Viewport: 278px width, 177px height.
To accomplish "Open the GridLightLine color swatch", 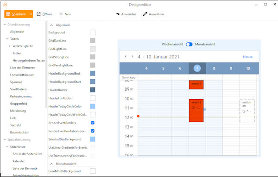I will (93, 49).
